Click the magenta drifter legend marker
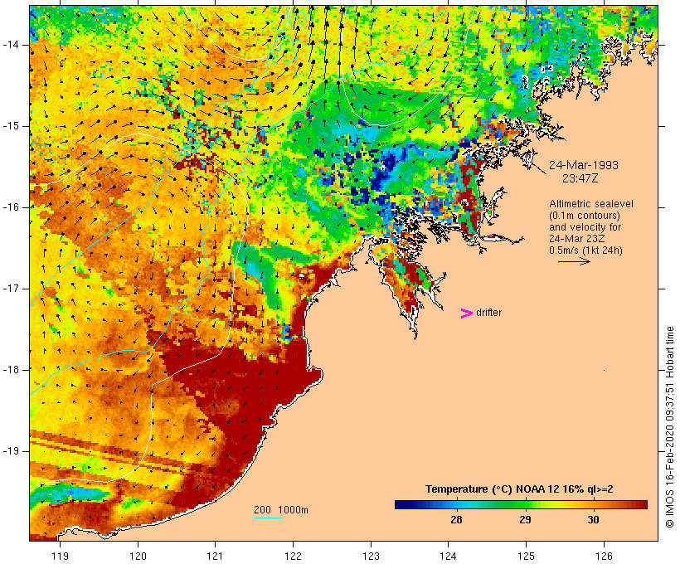The image size is (680, 564). (467, 314)
